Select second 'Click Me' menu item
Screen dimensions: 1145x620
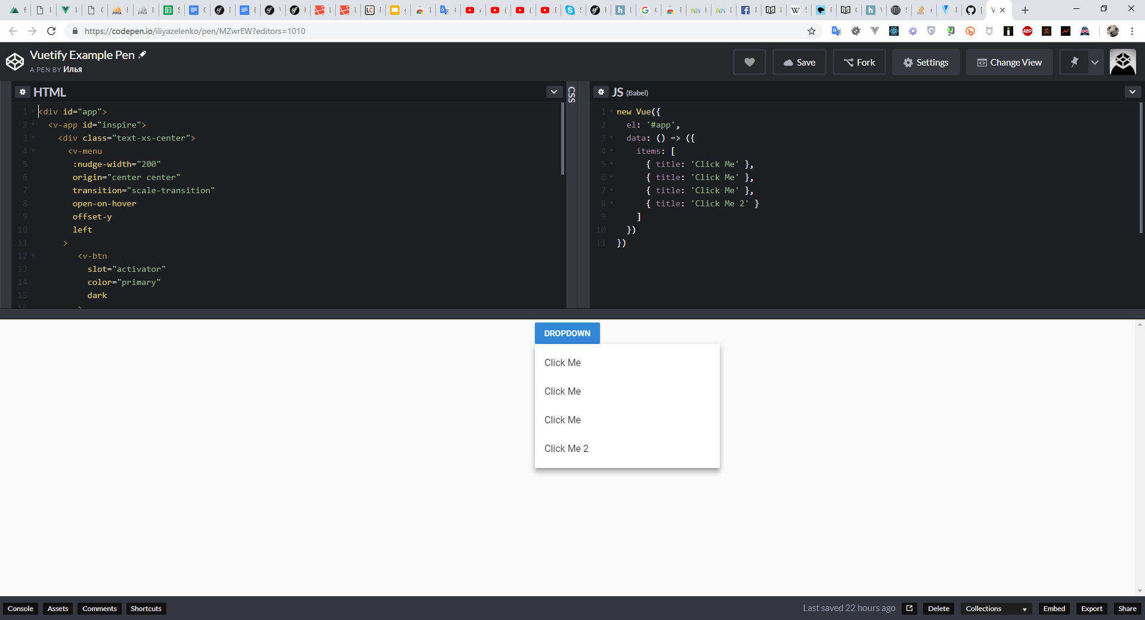pyautogui.click(x=627, y=391)
